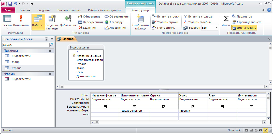Image resolution: width=273 pixels, height=134 pixels.
Task: Select the К серверу option
Action: click(113, 22)
